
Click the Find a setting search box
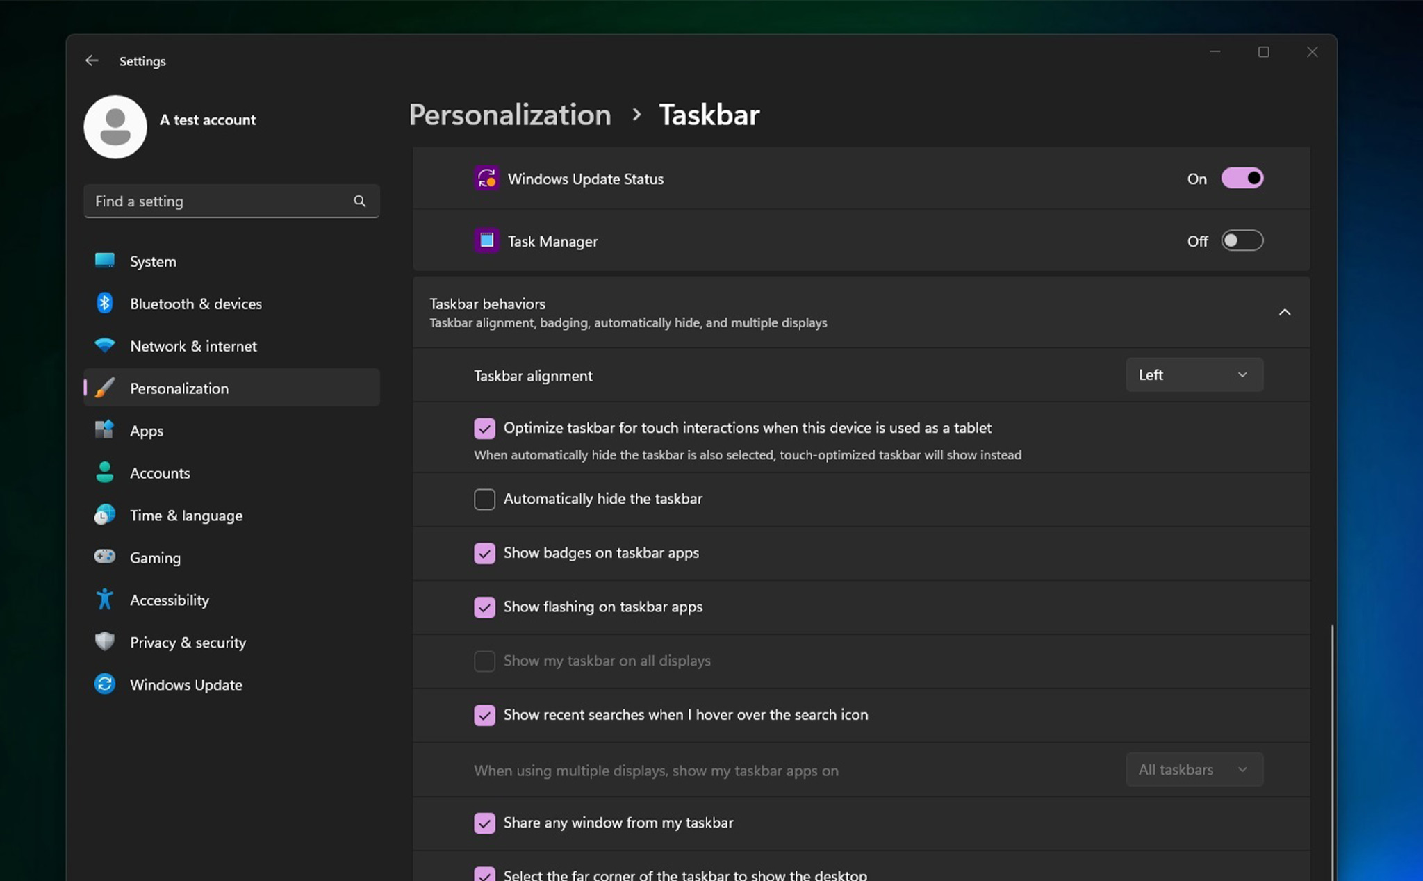point(222,201)
